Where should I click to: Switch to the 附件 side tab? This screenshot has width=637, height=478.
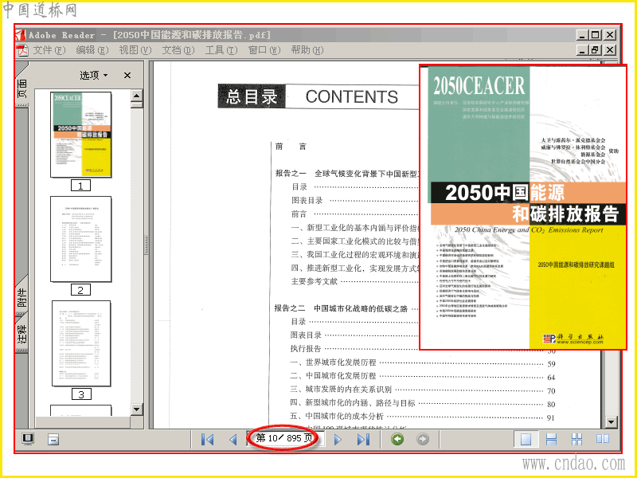pos(22,296)
